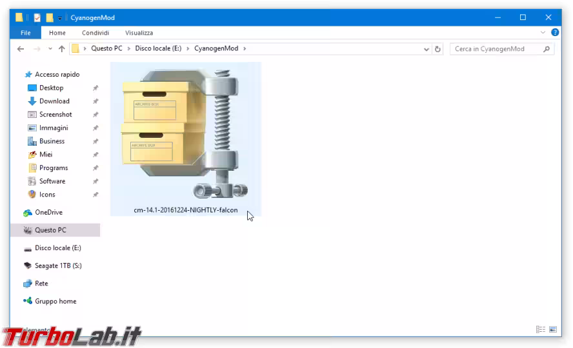Click the folder icon in title bar
Viewport: 573px width, 348px height.
(19, 17)
